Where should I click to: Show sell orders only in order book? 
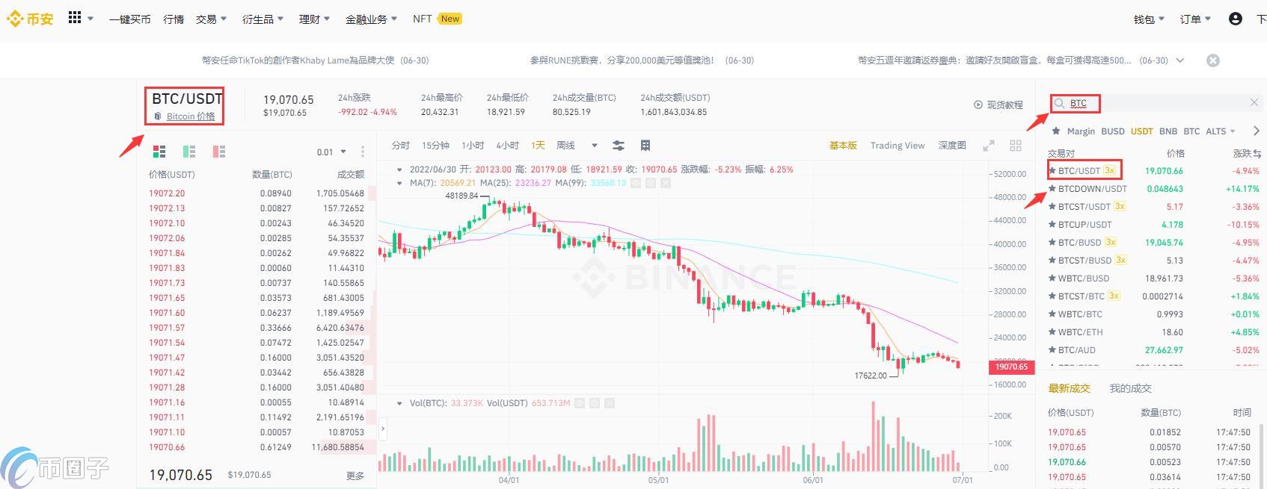click(219, 152)
